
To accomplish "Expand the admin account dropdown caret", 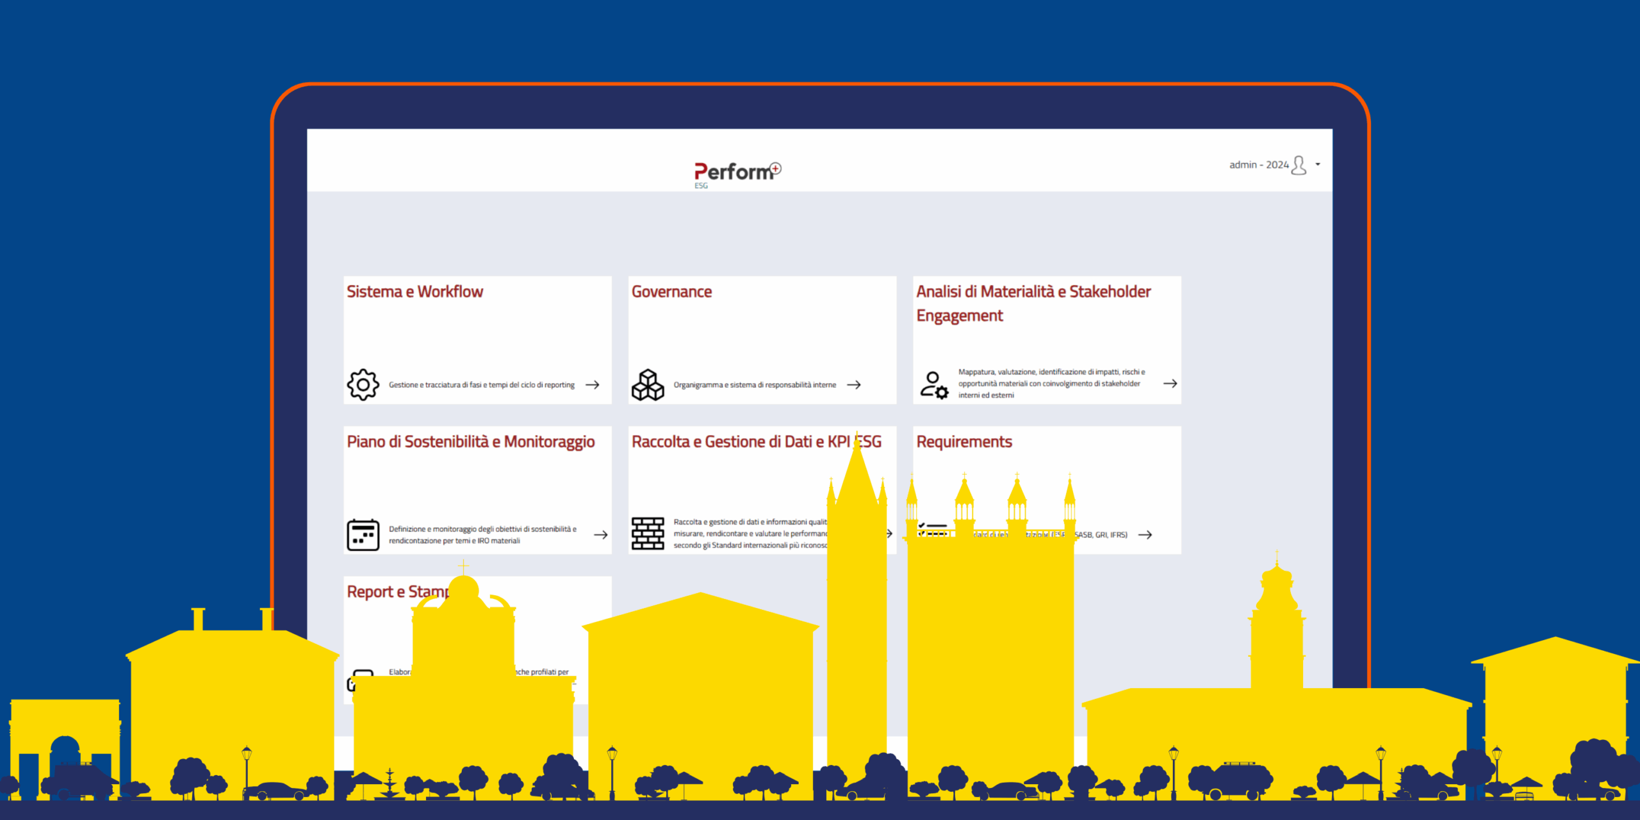I will pyautogui.click(x=1318, y=165).
